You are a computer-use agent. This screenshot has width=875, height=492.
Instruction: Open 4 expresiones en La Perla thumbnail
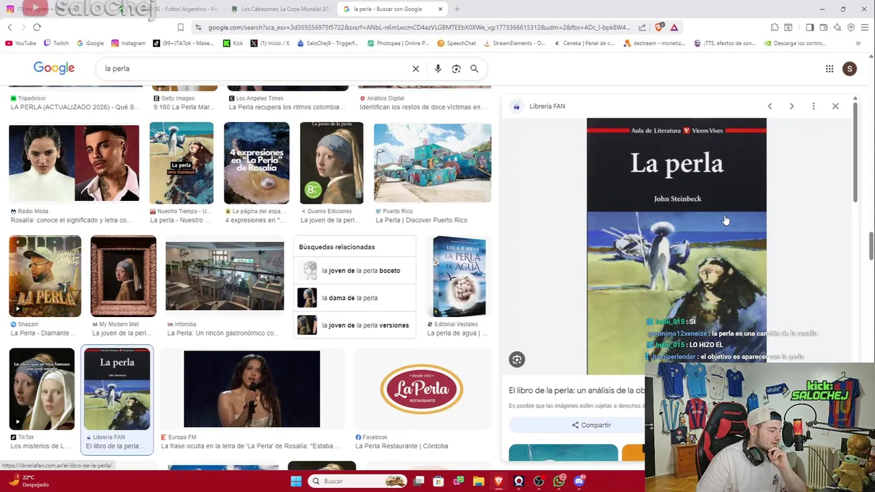click(x=256, y=163)
